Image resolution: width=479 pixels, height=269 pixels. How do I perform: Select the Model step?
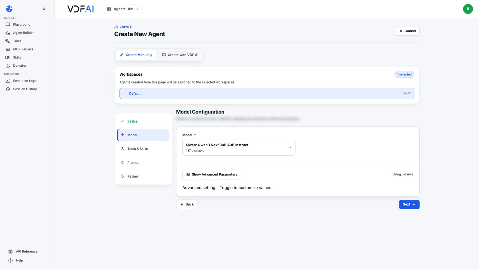tap(143, 135)
